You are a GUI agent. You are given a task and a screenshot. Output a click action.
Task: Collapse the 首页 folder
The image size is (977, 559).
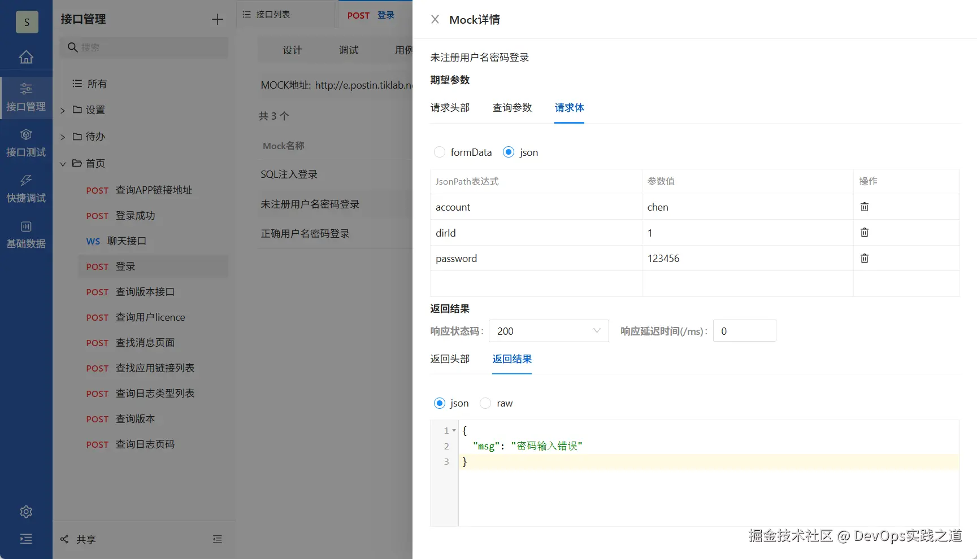tap(63, 164)
